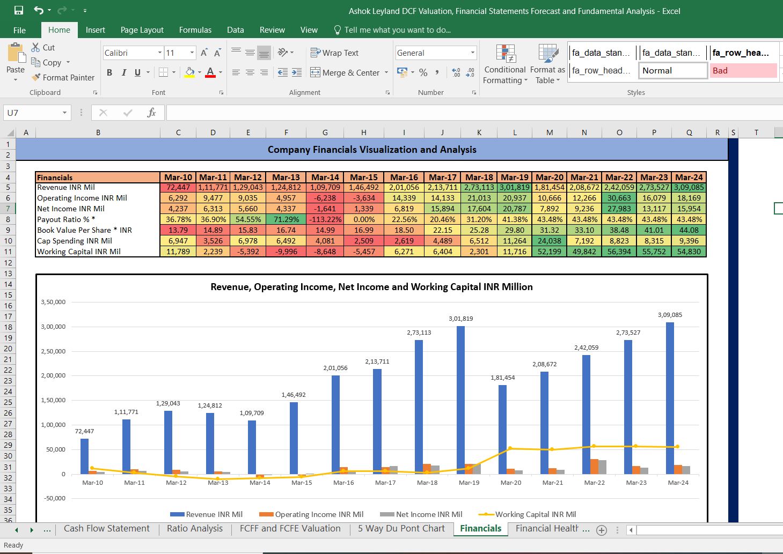Open Format as Table menu
The height and width of the screenshot is (554, 783).
pyautogui.click(x=547, y=64)
